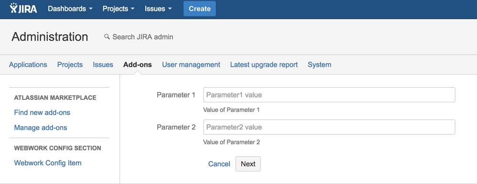This screenshot has width=477, height=184.
Task: Open Manage add-ons in the sidebar
Action: point(41,128)
